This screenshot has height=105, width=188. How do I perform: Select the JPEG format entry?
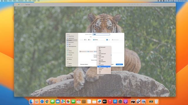click(x=104, y=55)
